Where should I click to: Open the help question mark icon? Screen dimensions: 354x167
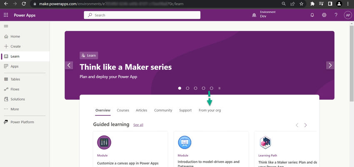point(336,15)
